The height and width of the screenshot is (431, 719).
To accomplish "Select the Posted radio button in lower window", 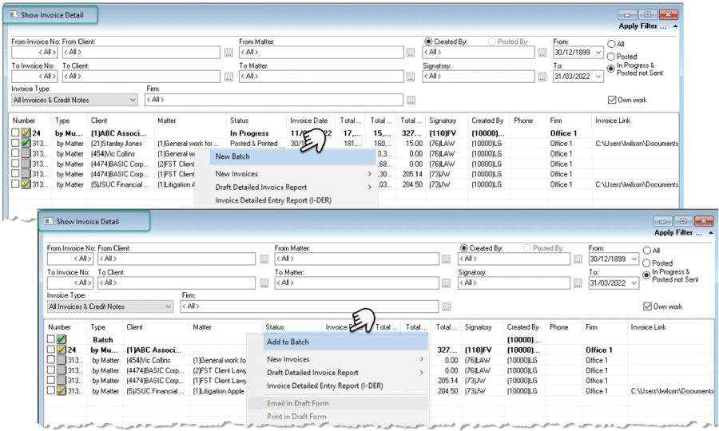I will click(x=646, y=263).
